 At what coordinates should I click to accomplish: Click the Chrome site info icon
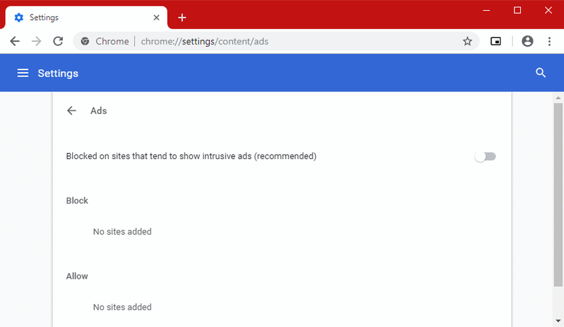click(85, 41)
